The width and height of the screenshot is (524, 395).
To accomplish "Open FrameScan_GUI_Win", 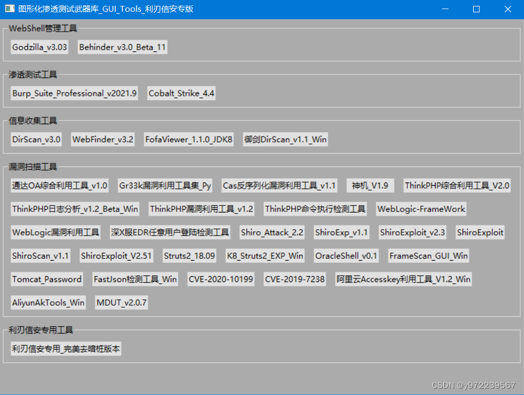I will click(428, 256).
